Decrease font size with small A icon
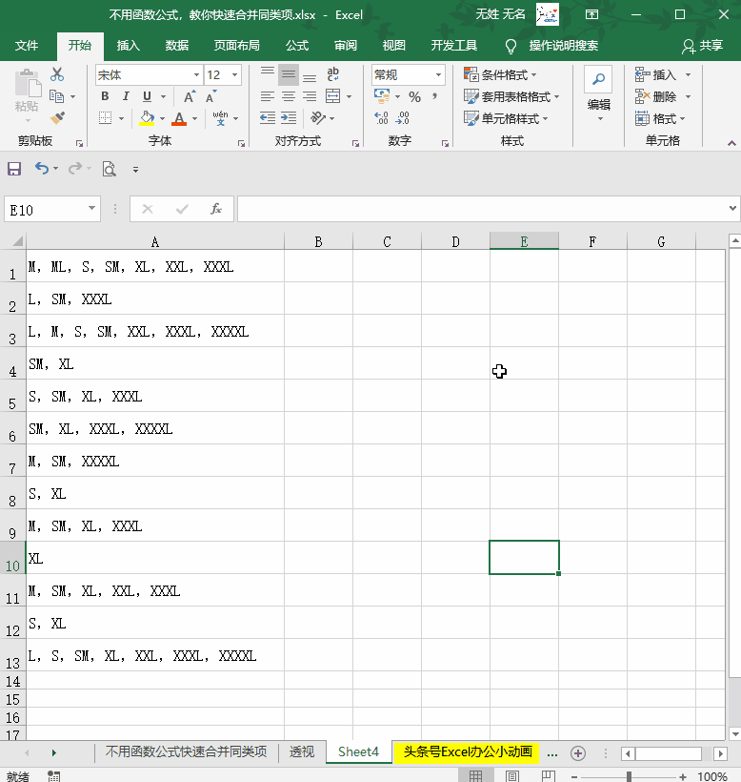The width and height of the screenshot is (741, 782). click(x=210, y=96)
